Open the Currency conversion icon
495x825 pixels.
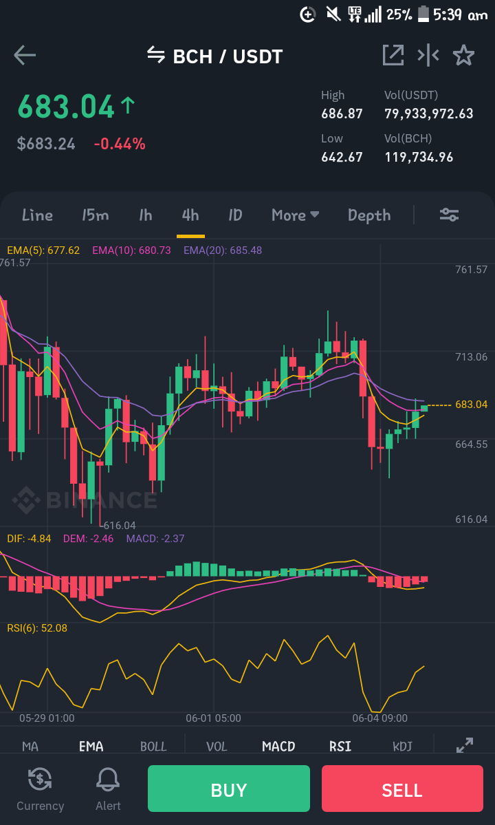pyautogui.click(x=40, y=779)
